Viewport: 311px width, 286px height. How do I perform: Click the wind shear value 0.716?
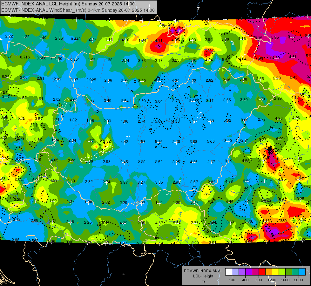click(25, 57)
